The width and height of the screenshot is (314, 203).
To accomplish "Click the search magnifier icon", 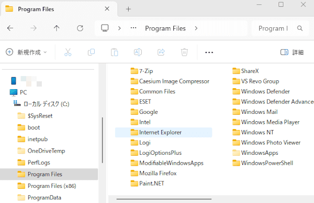I will point(300,28).
